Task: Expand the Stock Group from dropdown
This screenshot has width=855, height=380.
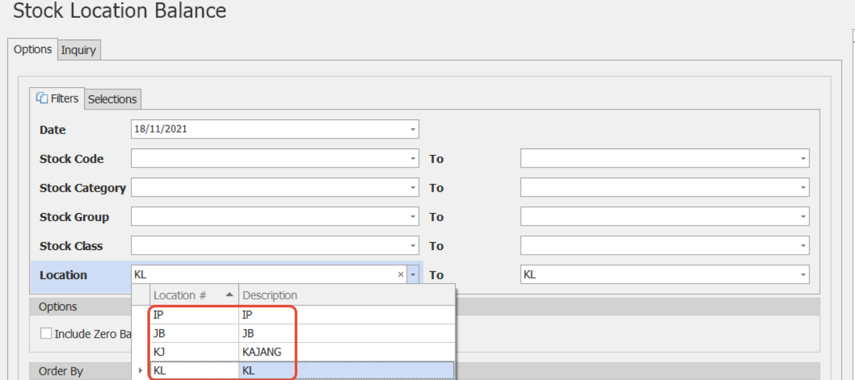Action: coord(413,216)
